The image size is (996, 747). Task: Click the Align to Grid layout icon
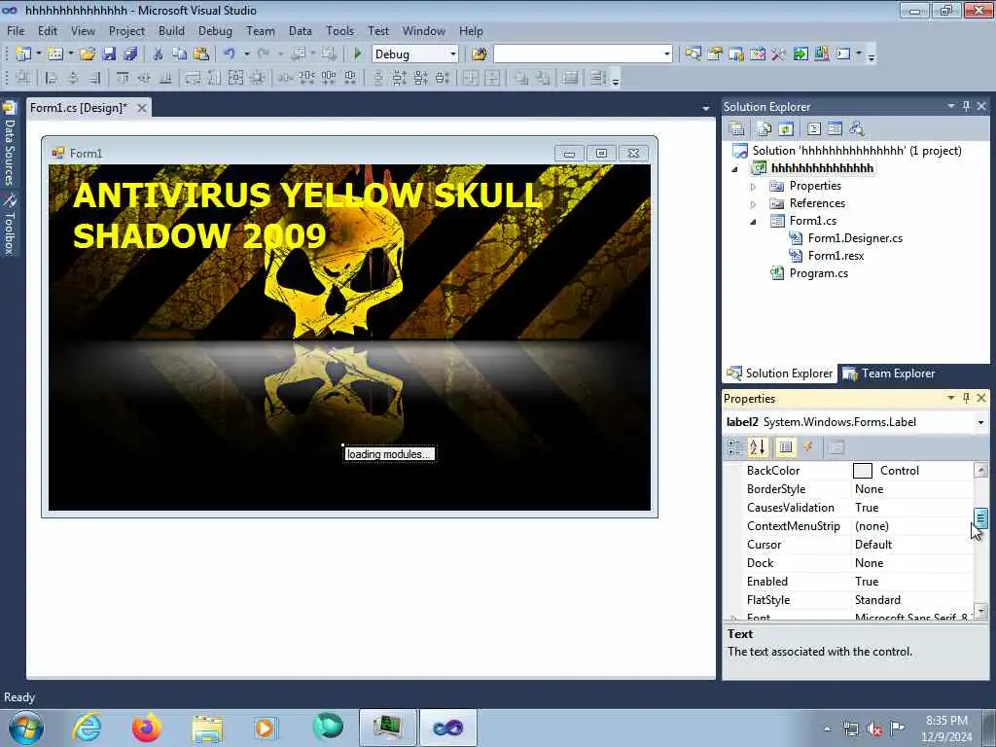(23, 78)
